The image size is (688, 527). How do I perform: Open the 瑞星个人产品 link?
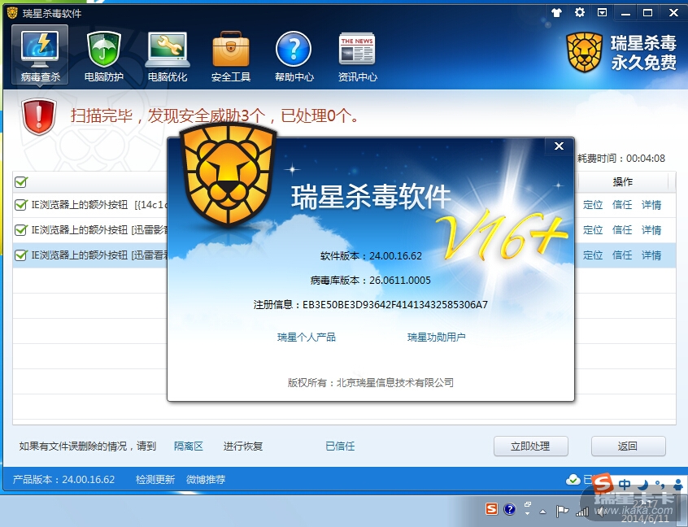pyautogui.click(x=307, y=337)
